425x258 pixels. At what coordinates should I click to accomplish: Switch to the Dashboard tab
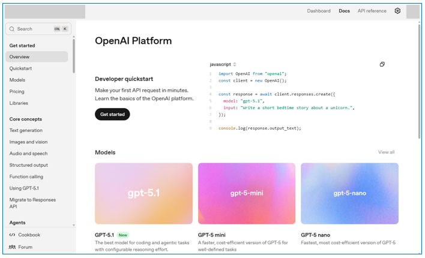(x=319, y=11)
